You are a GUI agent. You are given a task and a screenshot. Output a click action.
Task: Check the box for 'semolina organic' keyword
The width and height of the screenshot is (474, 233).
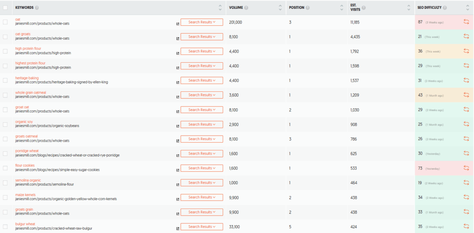5,183
